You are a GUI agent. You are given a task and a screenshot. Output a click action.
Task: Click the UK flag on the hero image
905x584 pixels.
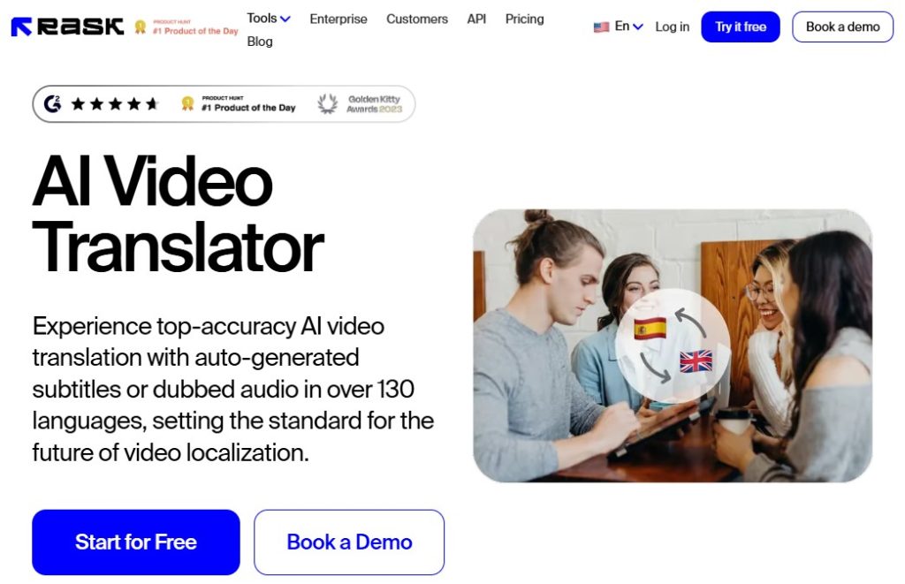(696, 362)
